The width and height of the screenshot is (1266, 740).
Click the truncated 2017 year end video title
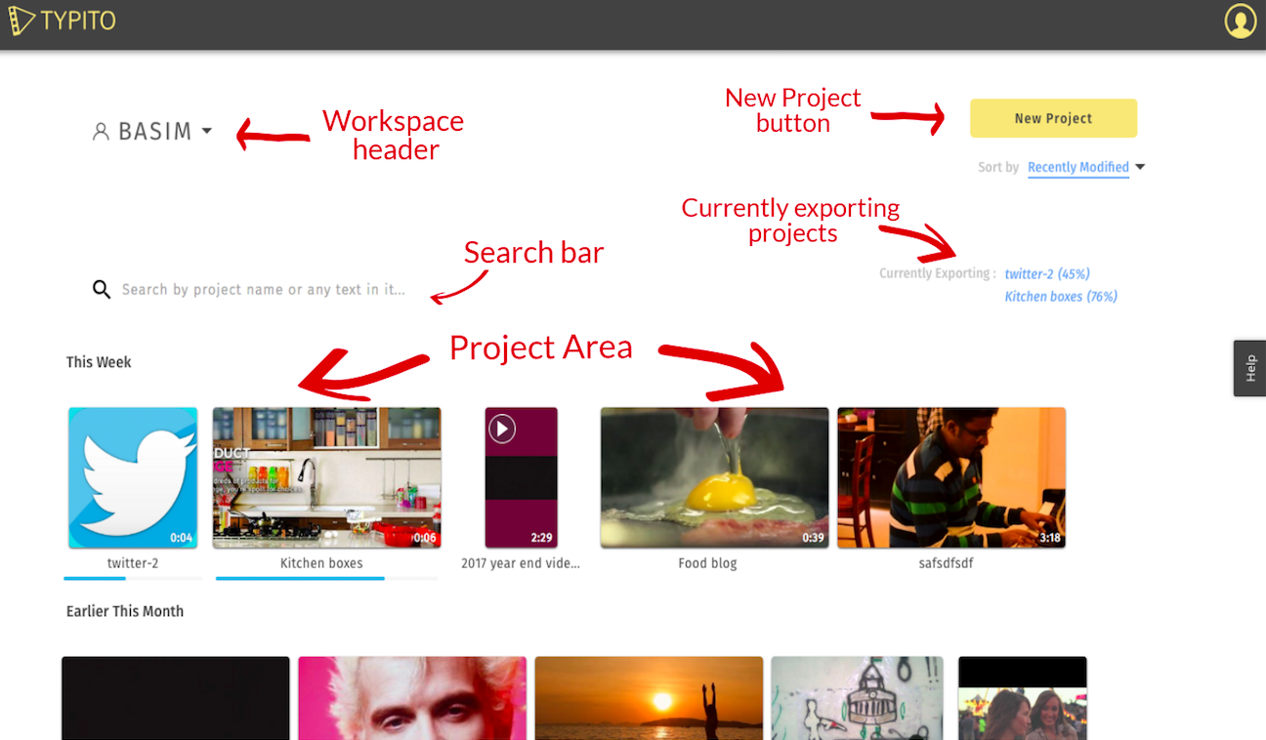(521, 563)
